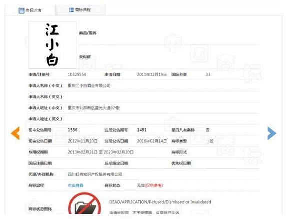
Task: Click the DEAD/APPLICATION status text
Action: coord(160,202)
